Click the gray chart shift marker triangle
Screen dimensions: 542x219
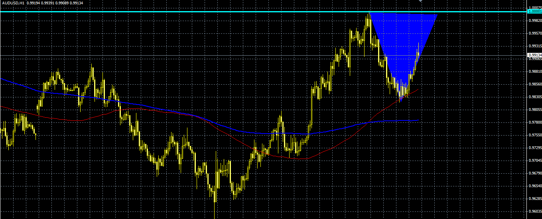[x=420, y=1]
